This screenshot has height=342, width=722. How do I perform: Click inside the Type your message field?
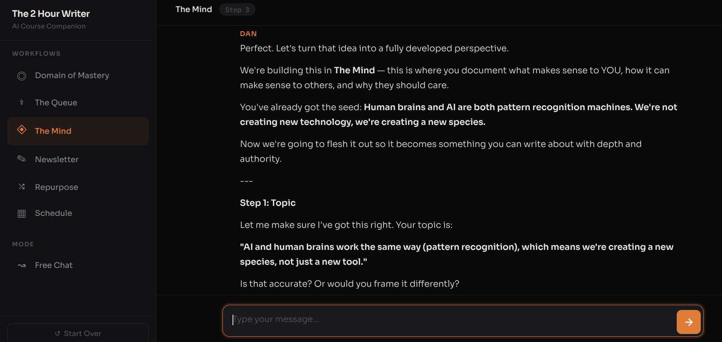click(x=401, y=320)
